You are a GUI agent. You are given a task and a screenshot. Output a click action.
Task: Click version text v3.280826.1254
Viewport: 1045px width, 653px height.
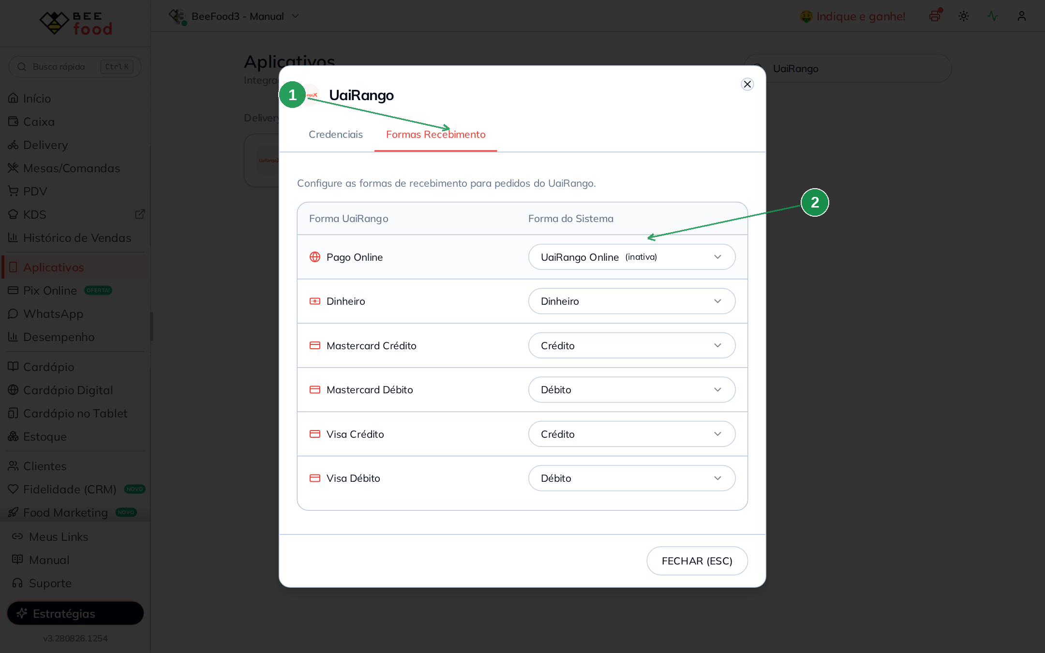click(x=75, y=638)
